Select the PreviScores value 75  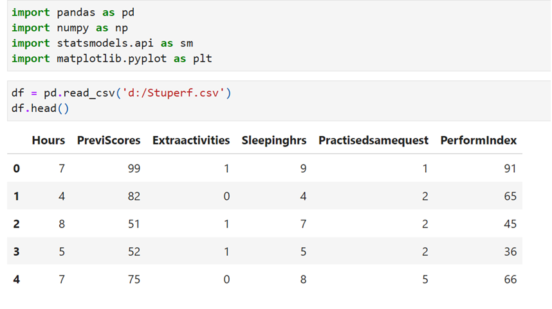133,279
